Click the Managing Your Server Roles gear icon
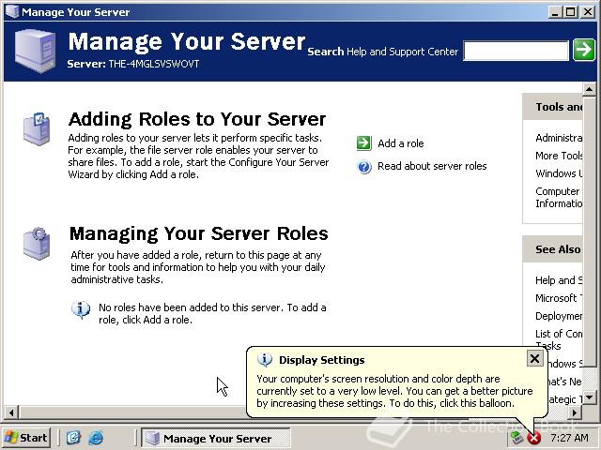601x450 pixels. [37, 244]
